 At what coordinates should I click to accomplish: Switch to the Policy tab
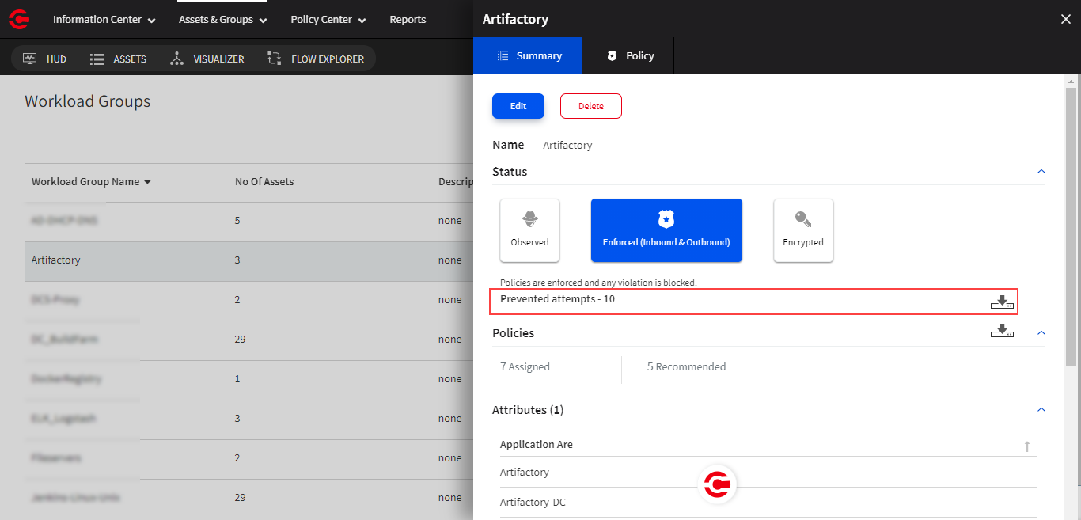628,55
